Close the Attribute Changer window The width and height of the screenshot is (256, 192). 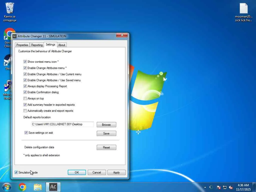[x=122, y=35]
